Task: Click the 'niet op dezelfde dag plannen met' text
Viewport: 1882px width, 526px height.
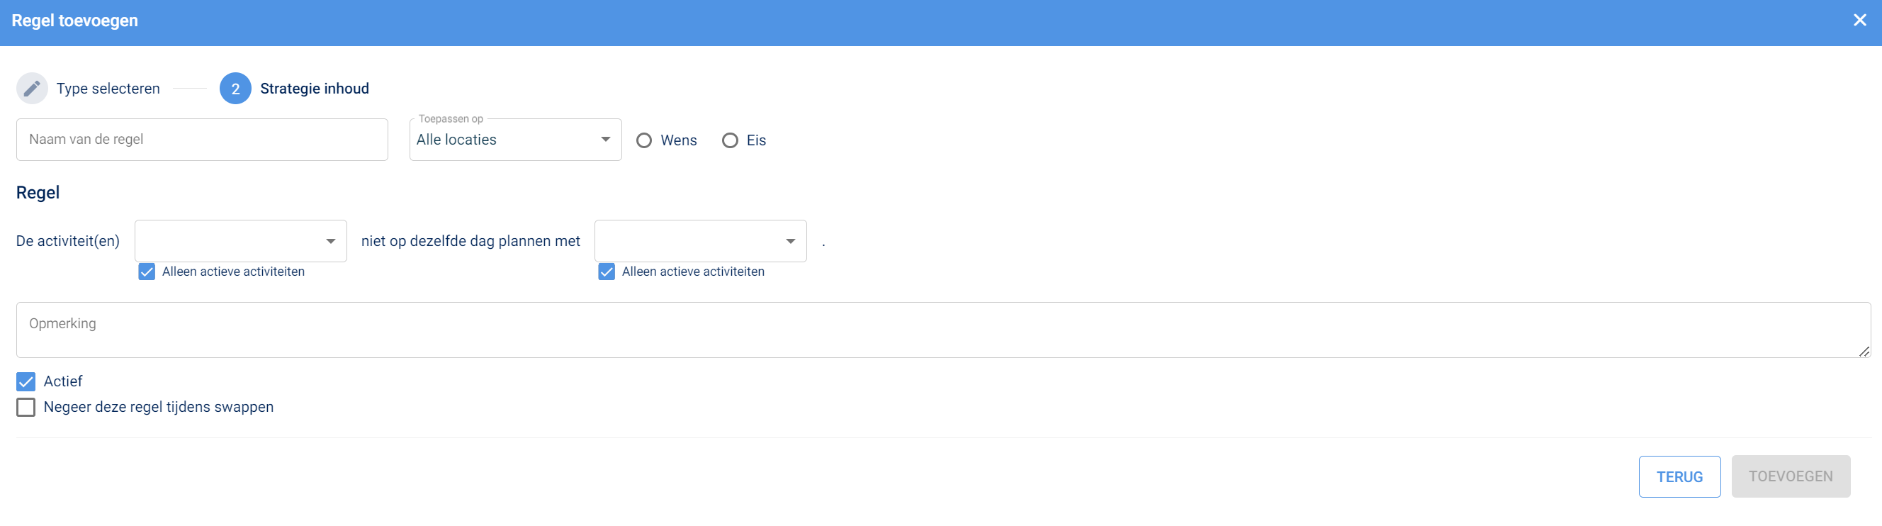Action: (x=470, y=241)
